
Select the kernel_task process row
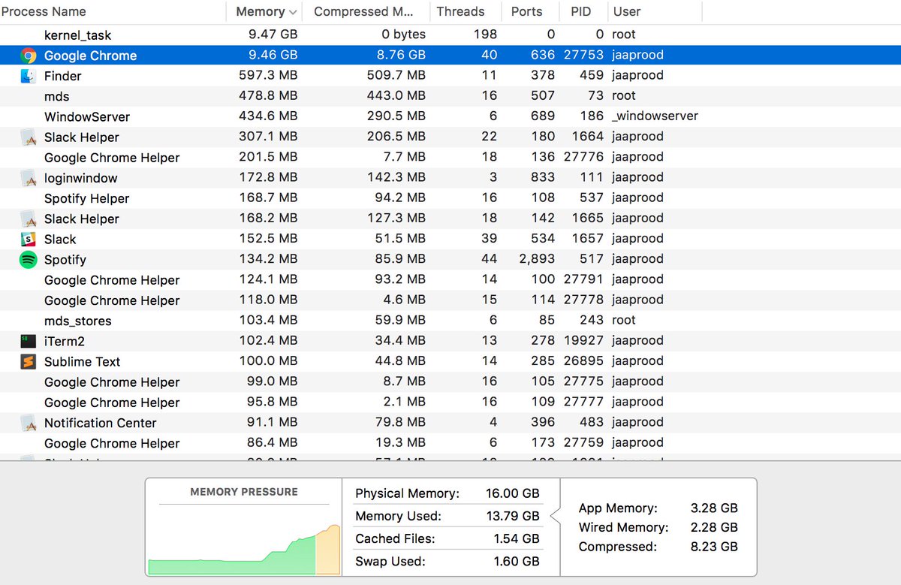coord(450,35)
